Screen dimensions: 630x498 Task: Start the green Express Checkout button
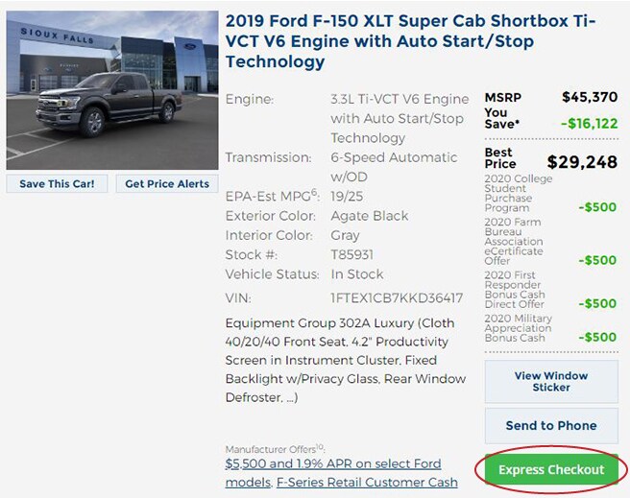(551, 469)
